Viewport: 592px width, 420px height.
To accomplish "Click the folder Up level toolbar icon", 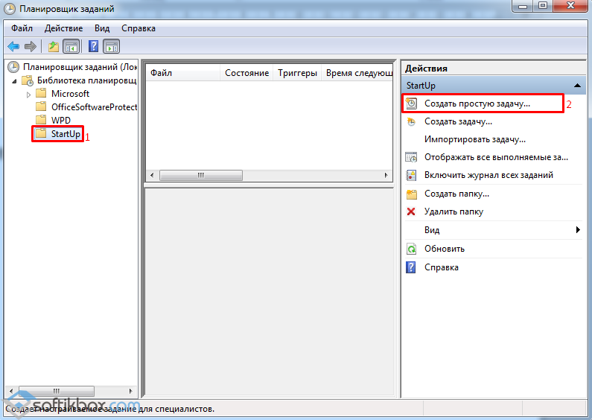I will pyautogui.click(x=54, y=46).
